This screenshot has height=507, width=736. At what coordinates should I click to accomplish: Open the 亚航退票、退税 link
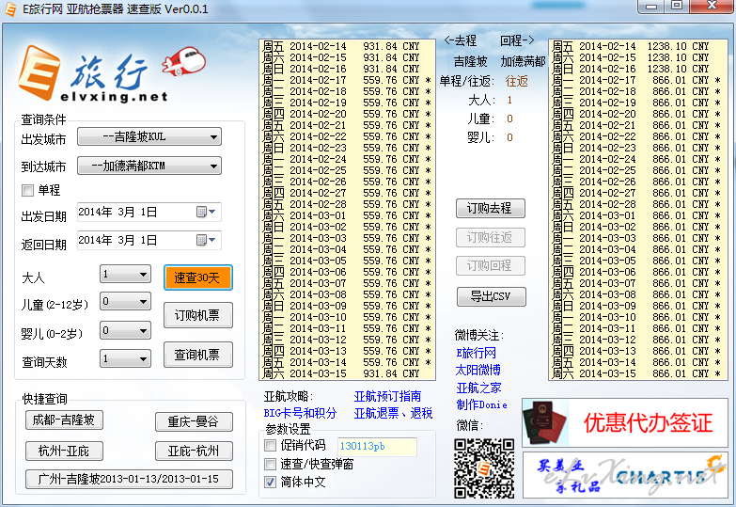point(393,413)
